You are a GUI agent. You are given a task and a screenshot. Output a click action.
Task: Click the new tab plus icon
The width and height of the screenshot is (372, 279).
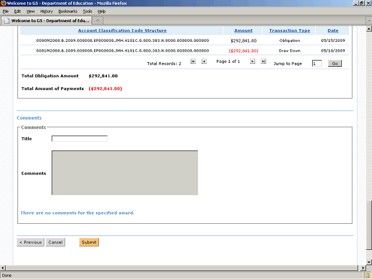click(98, 21)
